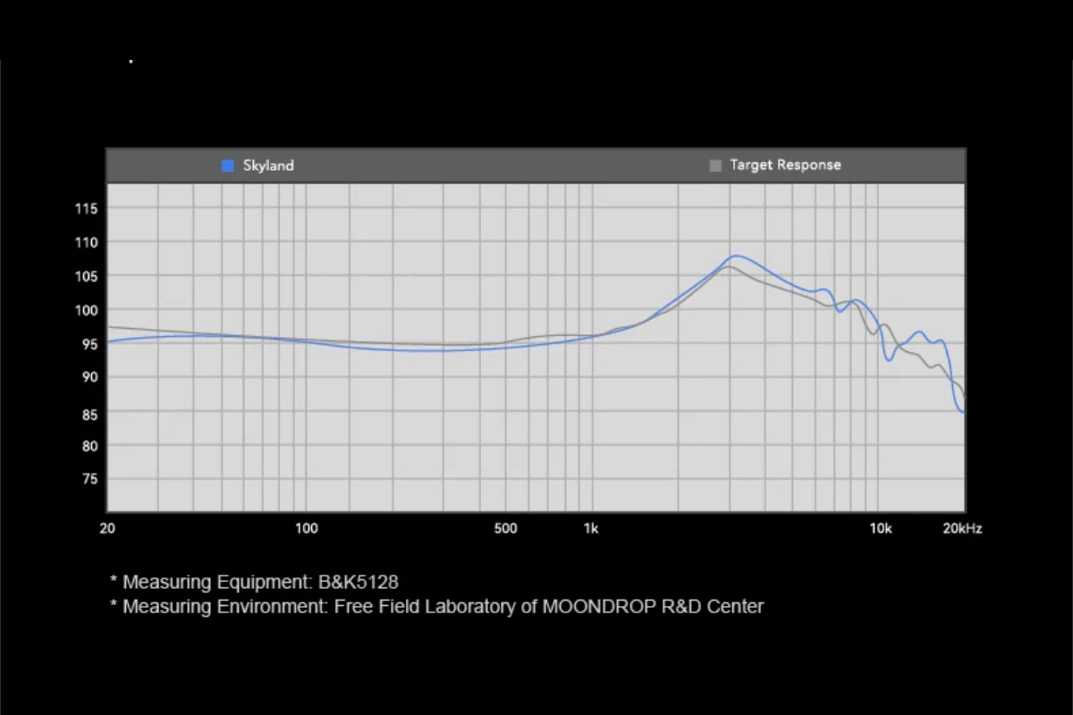Screen dimensions: 1073x715
Task: Click the 500 frequency axis label
Action: [505, 528]
